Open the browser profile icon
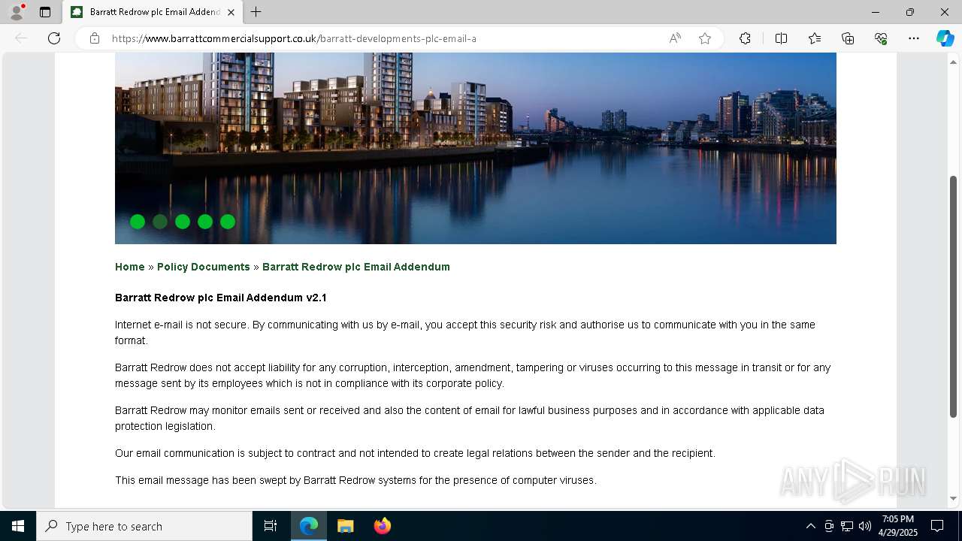Screen dimensions: 962x541 pyautogui.click(x=17, y=12)
